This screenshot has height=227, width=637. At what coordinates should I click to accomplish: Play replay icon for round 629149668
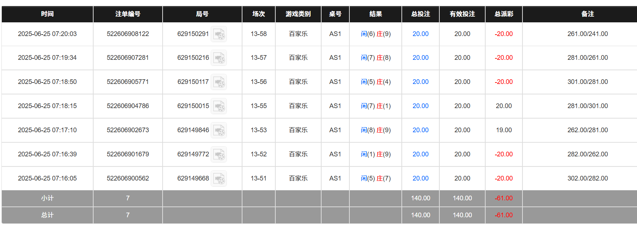click(x=219, y=179)
